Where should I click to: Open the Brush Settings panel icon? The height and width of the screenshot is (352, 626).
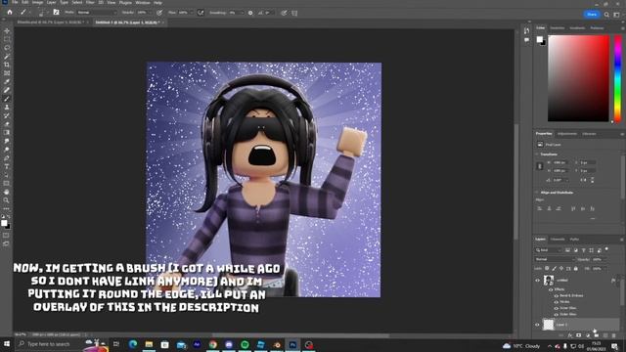tap(56, 13)
